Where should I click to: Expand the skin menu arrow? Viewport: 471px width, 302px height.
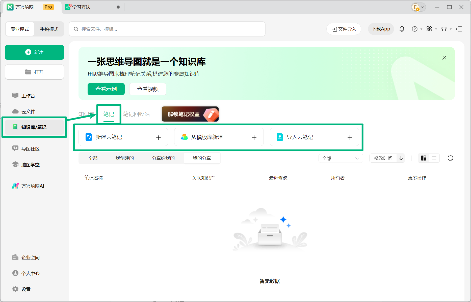[x=451, y=29]
